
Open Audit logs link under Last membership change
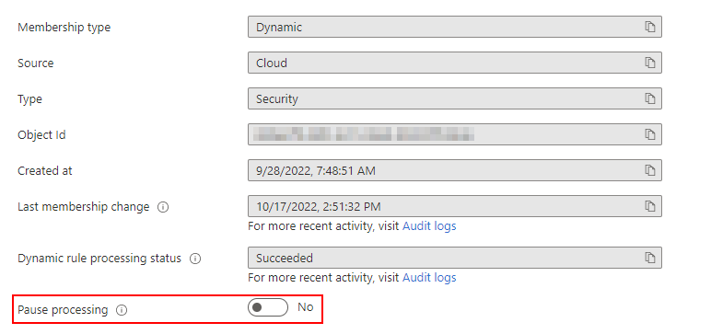pos(429,225)
